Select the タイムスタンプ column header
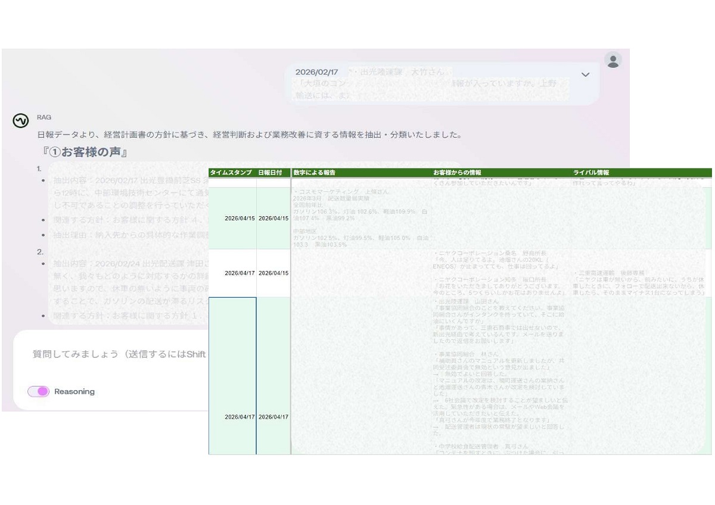The image size is (715, 505). [x=232, y=173]
